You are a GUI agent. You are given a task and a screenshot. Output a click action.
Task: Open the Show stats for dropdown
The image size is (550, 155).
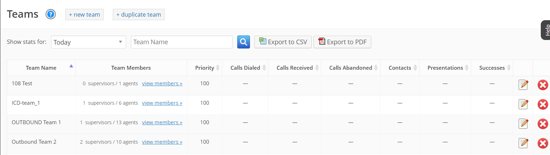coord(89,42)
